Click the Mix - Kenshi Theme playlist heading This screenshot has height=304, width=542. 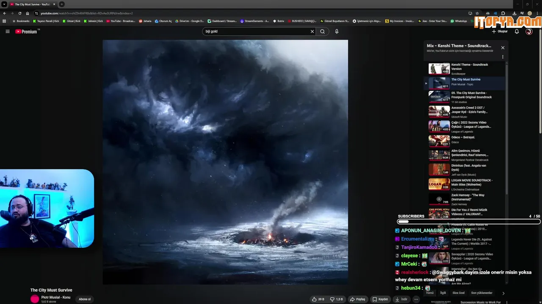tap(459, 46)
